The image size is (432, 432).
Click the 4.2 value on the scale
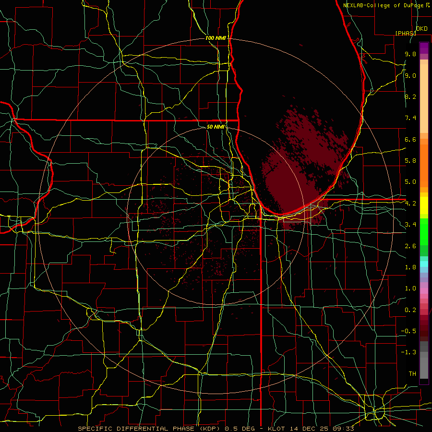(x=410, y=204)
